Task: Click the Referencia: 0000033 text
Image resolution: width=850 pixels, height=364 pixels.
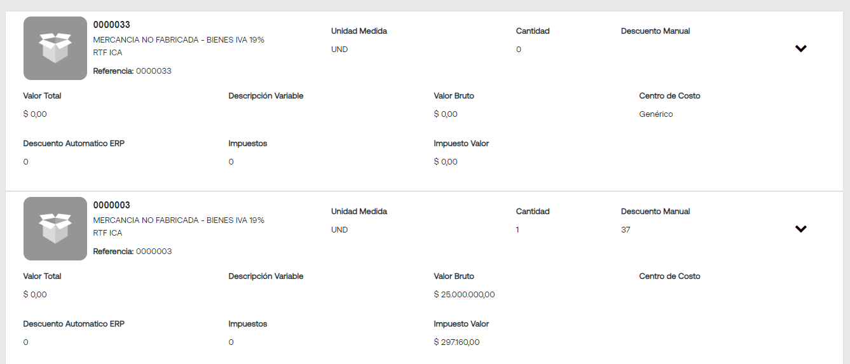Action: pyautogui.click(x=132, y=71)
